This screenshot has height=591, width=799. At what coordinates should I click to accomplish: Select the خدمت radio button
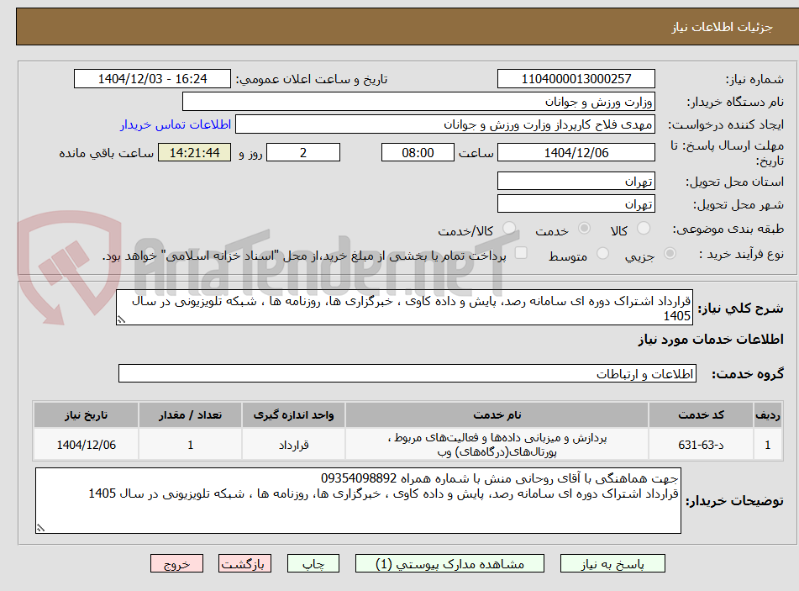[x=584, y=229]
